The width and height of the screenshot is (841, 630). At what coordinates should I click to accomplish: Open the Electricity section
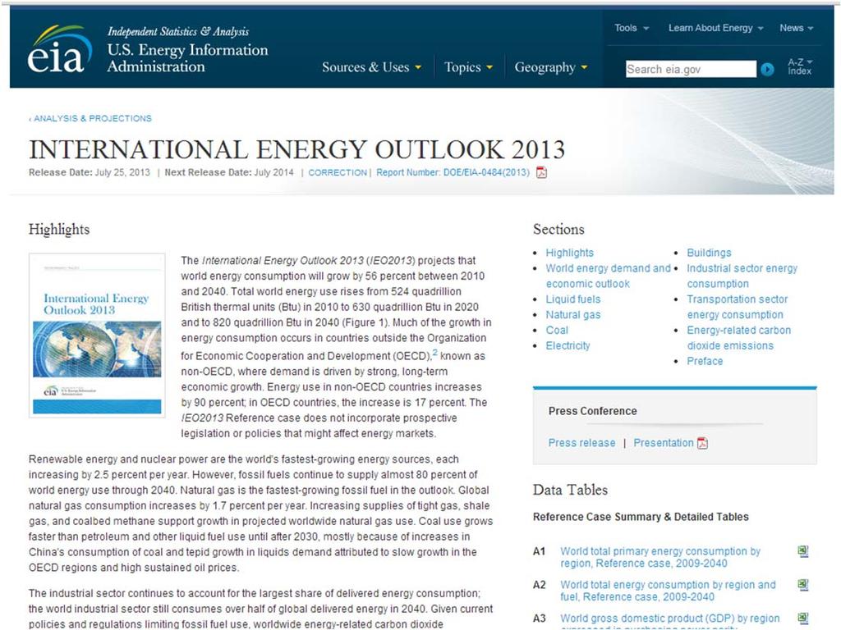pos(568,346)
